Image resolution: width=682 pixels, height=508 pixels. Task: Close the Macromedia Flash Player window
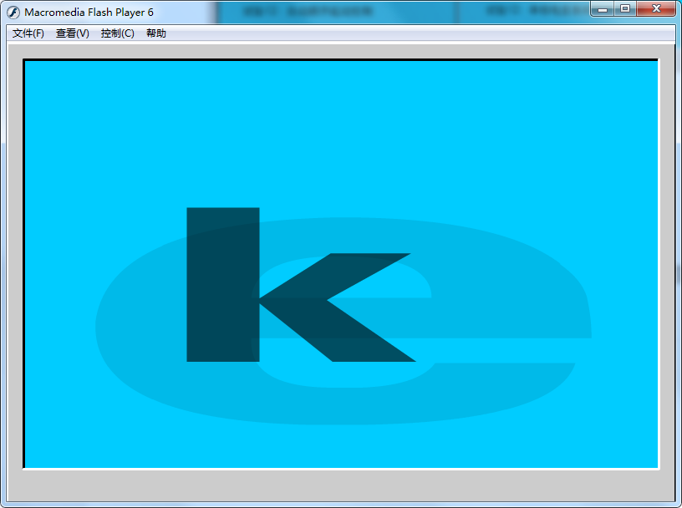[x=657, y=8]
